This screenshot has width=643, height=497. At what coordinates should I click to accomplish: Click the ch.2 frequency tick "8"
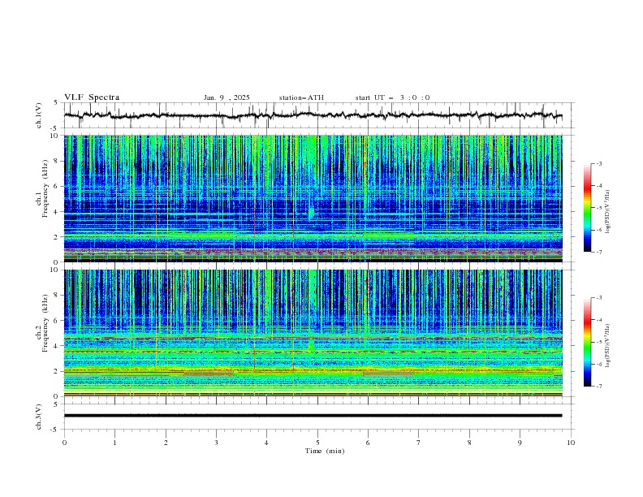[x=57, y=296]
